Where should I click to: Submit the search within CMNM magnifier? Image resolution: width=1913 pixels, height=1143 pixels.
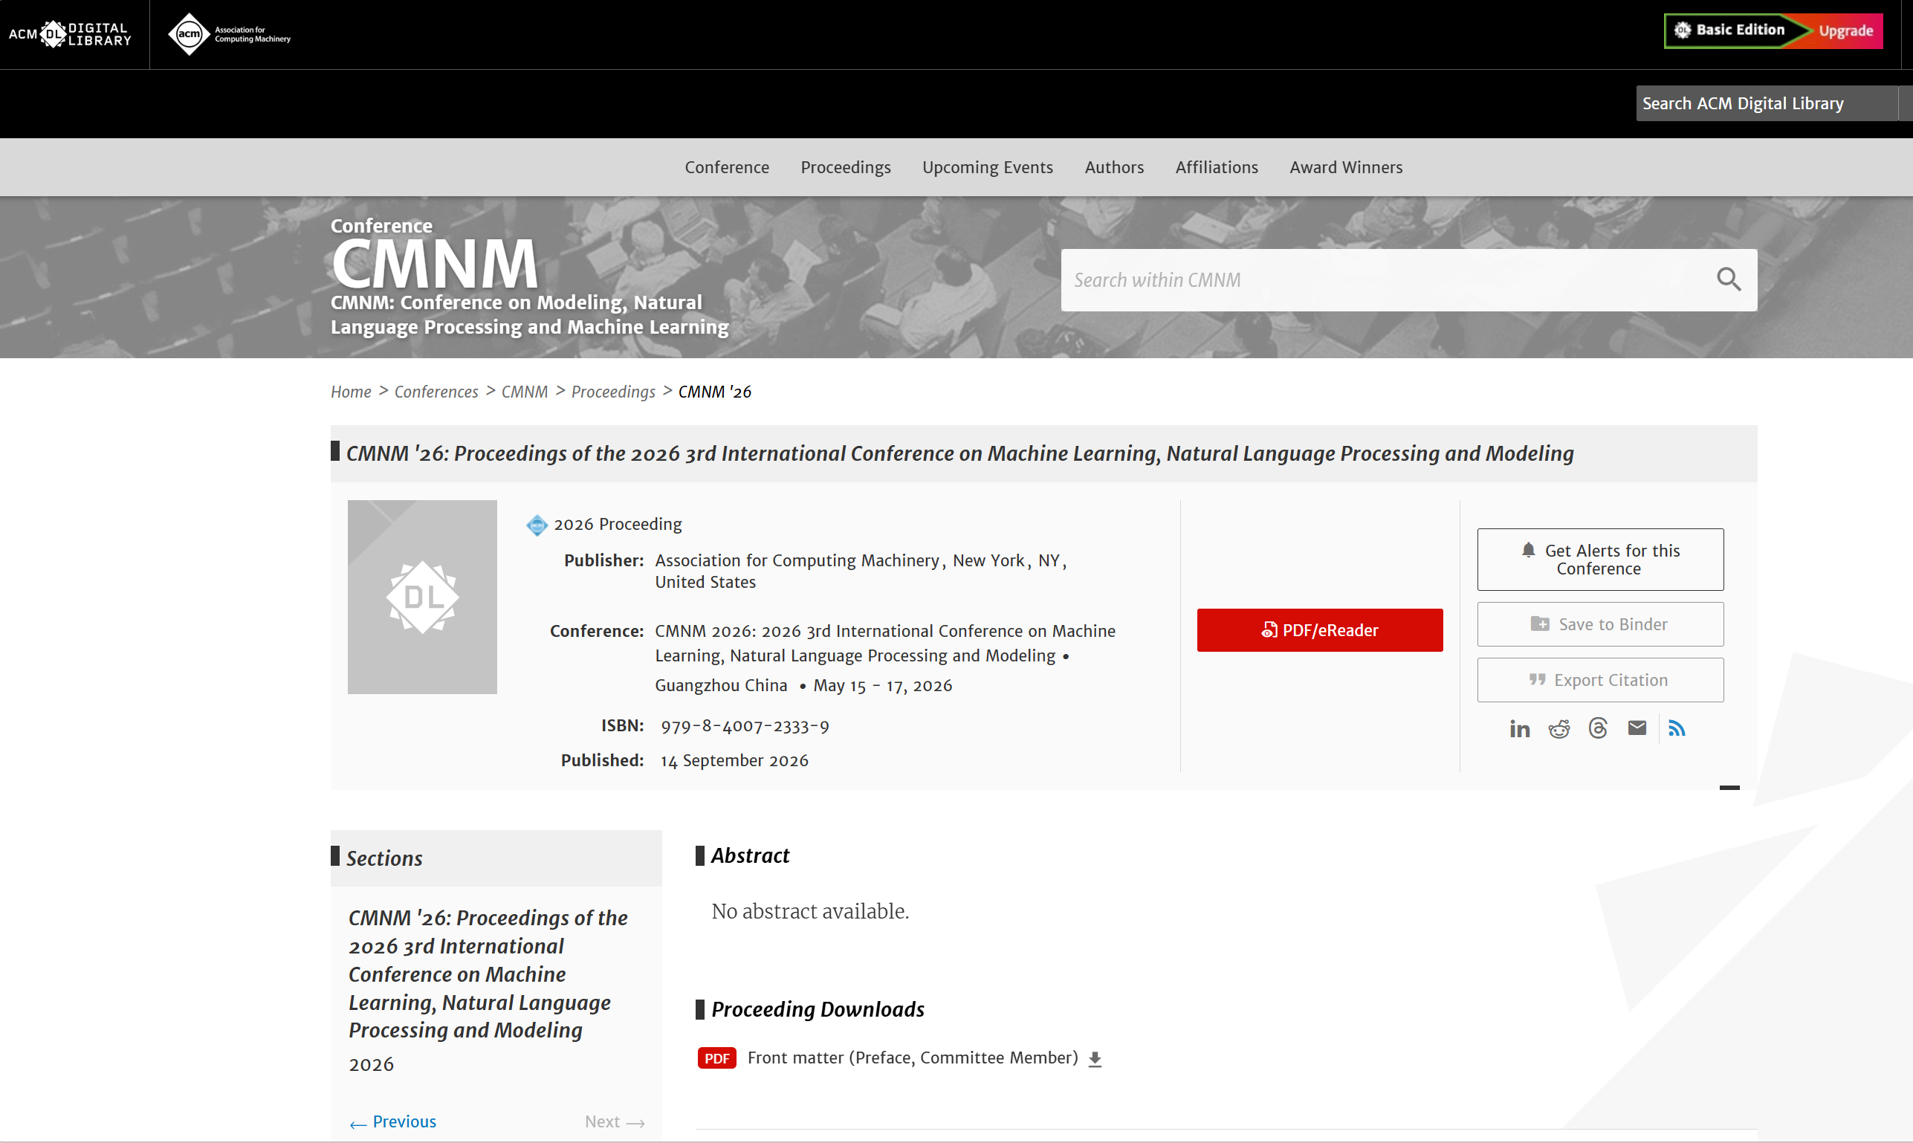1728,279
